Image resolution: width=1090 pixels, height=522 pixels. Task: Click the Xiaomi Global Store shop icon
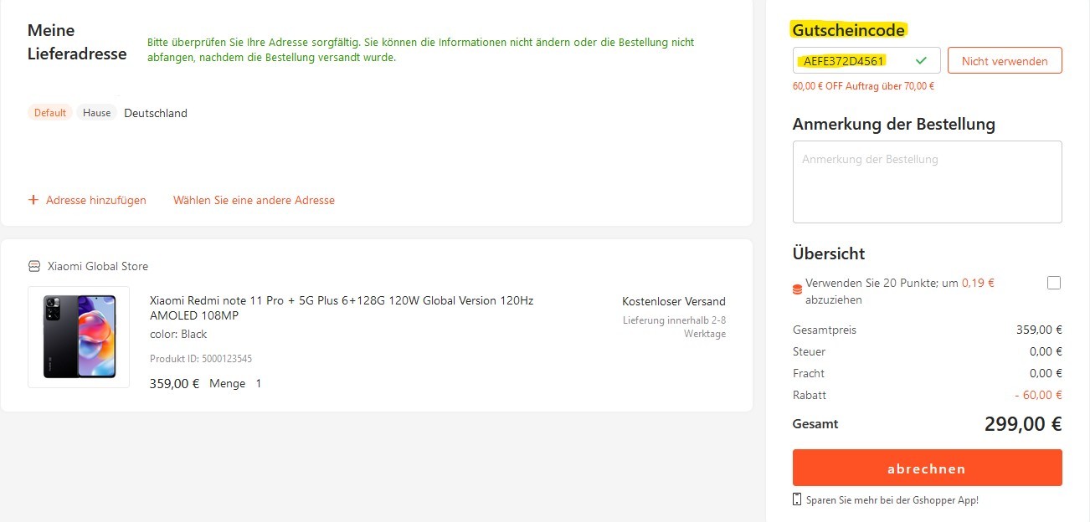pos(34,266)
